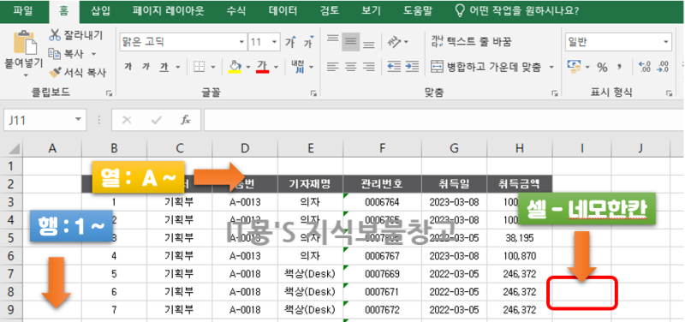Open 맑은 고딕 font name dropdown
The height and width of the screenshot is (322, 685).
pyautogui.click(x=242, y=42)
